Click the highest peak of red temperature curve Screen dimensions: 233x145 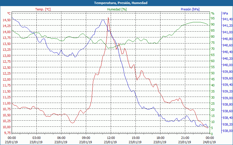[108, 17]
